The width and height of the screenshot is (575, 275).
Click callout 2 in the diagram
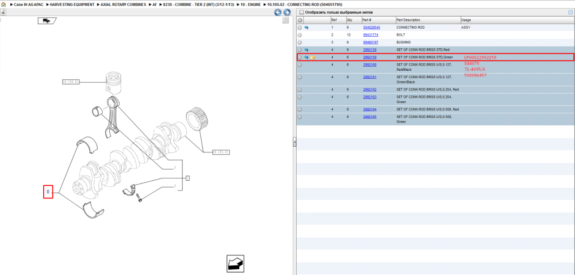[175, 186]
